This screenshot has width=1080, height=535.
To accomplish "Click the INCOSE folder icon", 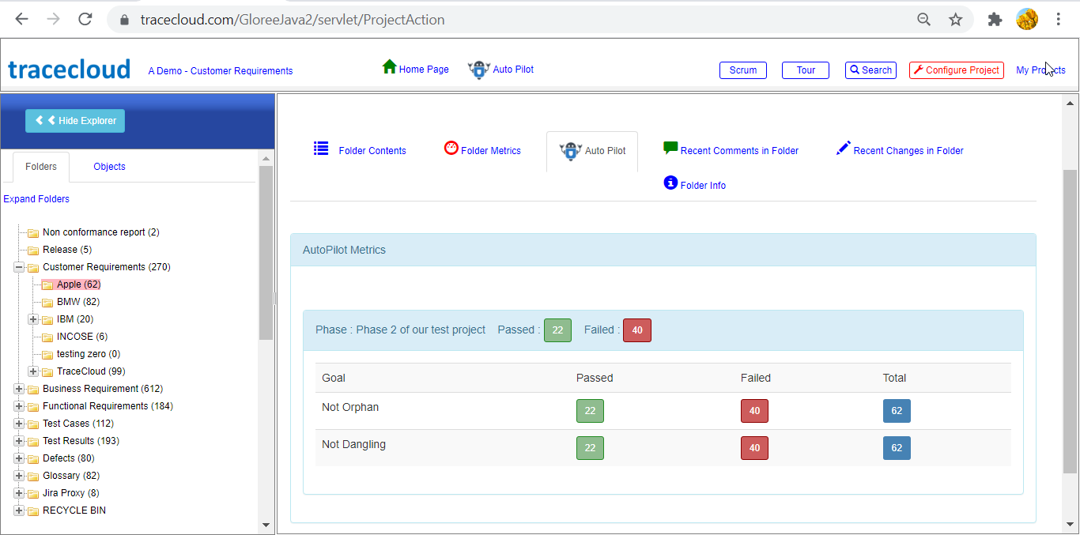I will coord(47,337).
